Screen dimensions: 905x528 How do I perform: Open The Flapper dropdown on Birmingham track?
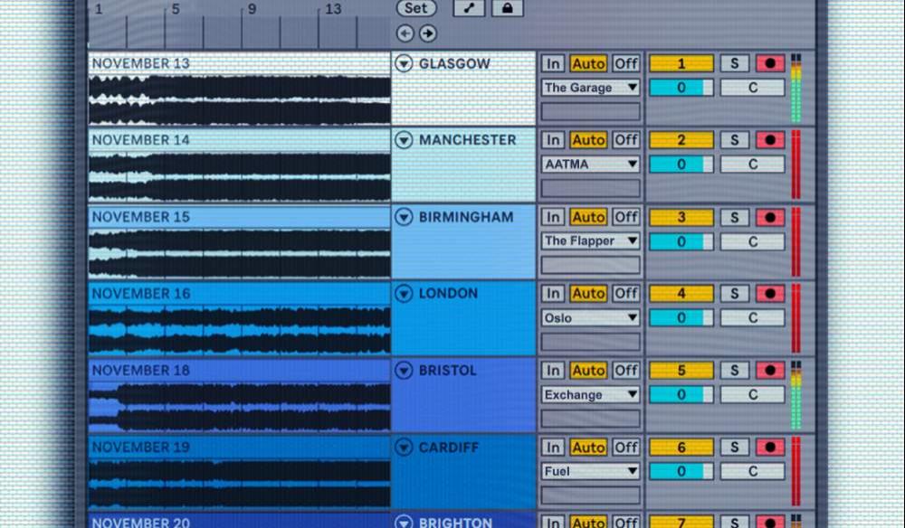590,240
